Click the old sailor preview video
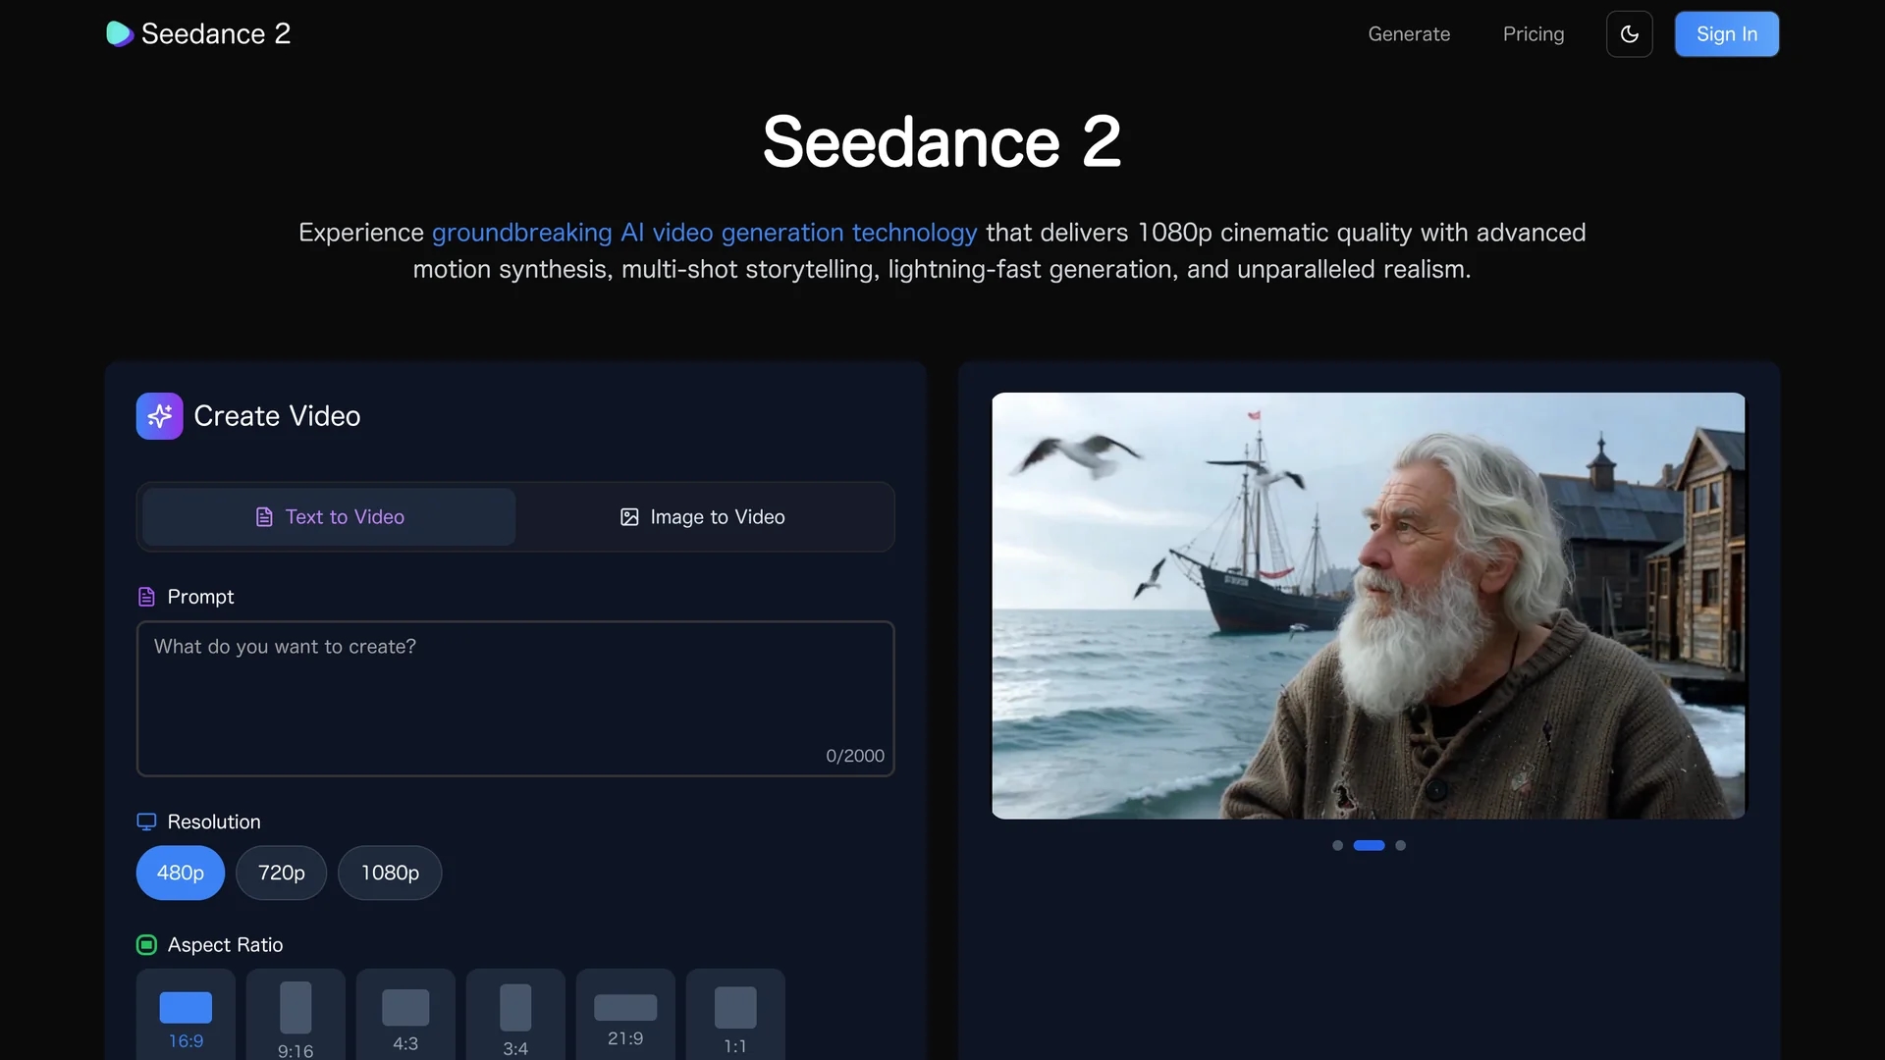Viewport: 1885px width, 1060px height. (1369, 606)
